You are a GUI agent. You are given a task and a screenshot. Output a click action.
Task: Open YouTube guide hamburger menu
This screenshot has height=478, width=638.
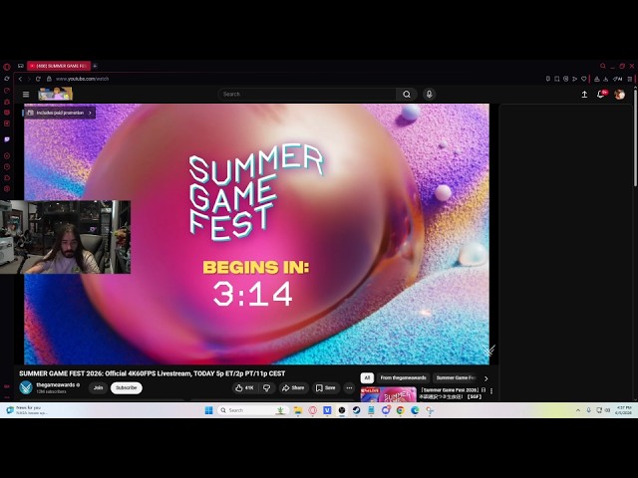(x=26, y=95)
